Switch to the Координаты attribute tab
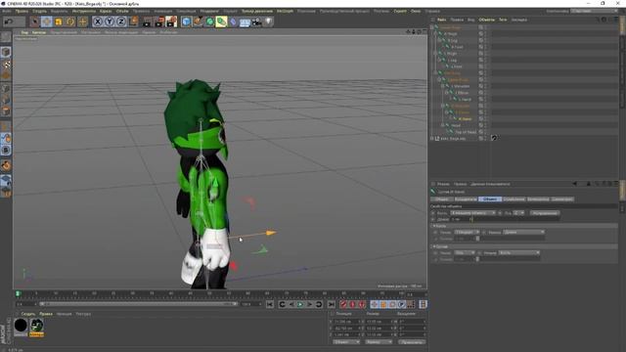Viewport: 626px width, 352px height. point(466,198)
